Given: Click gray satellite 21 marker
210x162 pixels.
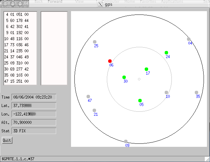Looking at the screenshot, I should tap(94, 110).
